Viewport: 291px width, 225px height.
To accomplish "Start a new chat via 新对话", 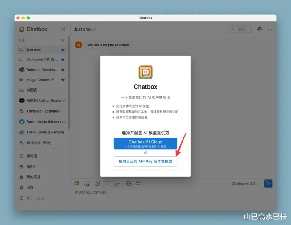I will tap(42, 156).
